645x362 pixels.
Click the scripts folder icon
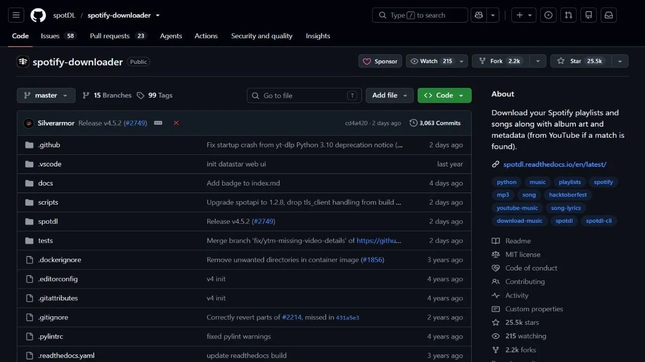(29, 202)
